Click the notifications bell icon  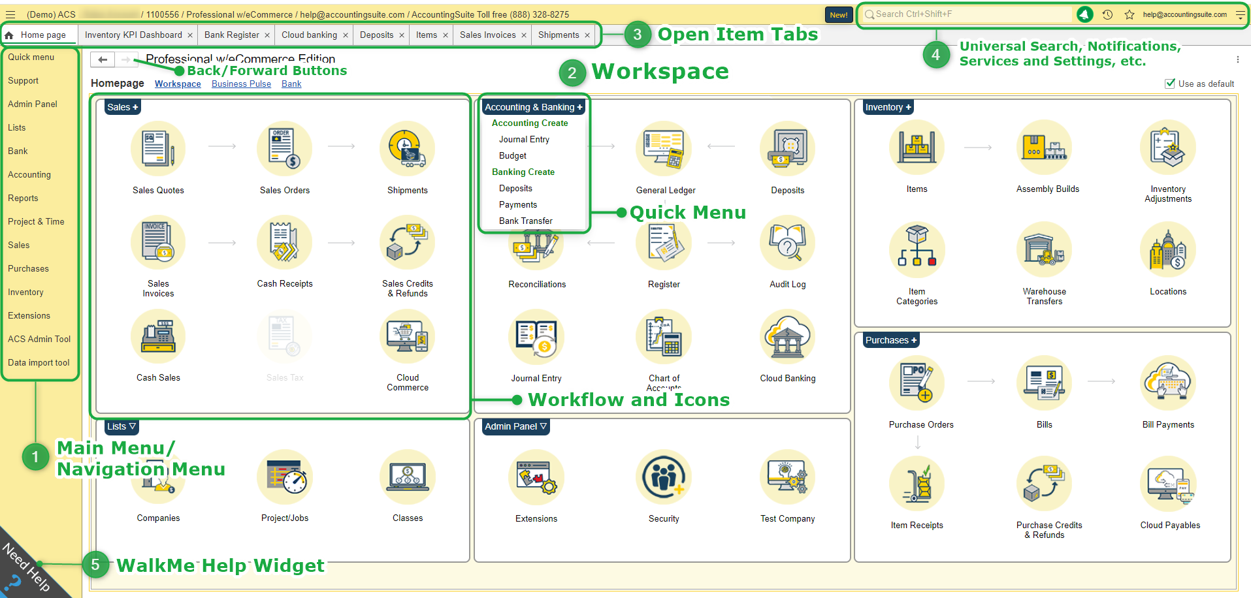1084,14
